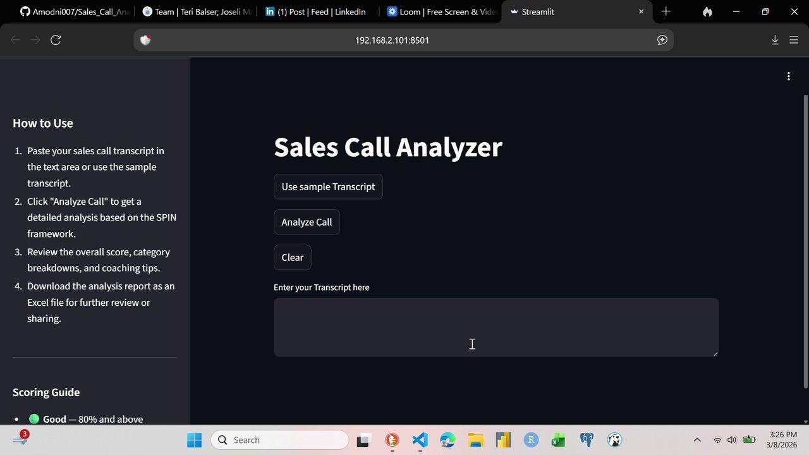The image size is (809, 455).
Task: Open the browser downloads icon
Action: 775,40
